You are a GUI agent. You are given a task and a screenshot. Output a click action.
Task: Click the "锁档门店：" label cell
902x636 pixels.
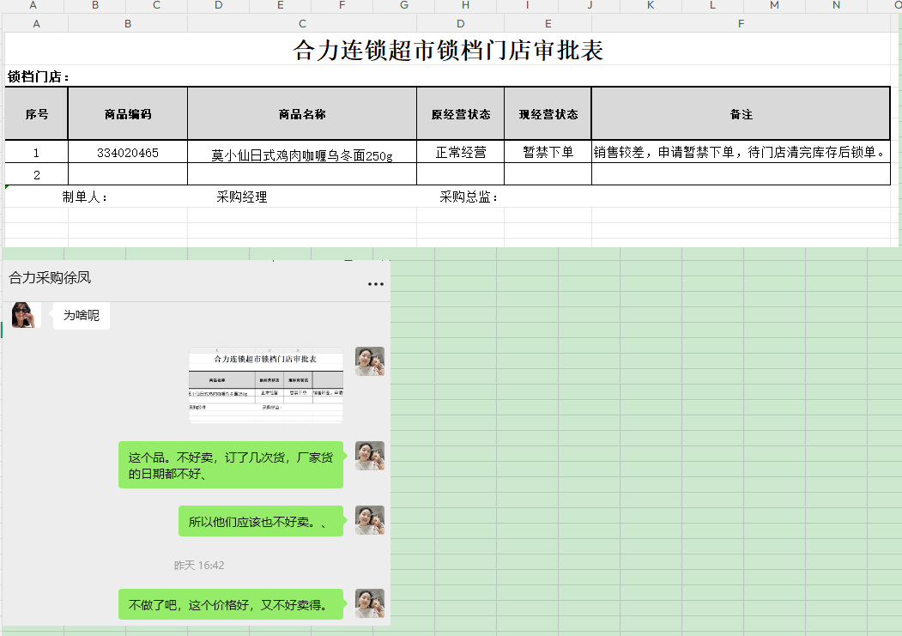point(39,77)
